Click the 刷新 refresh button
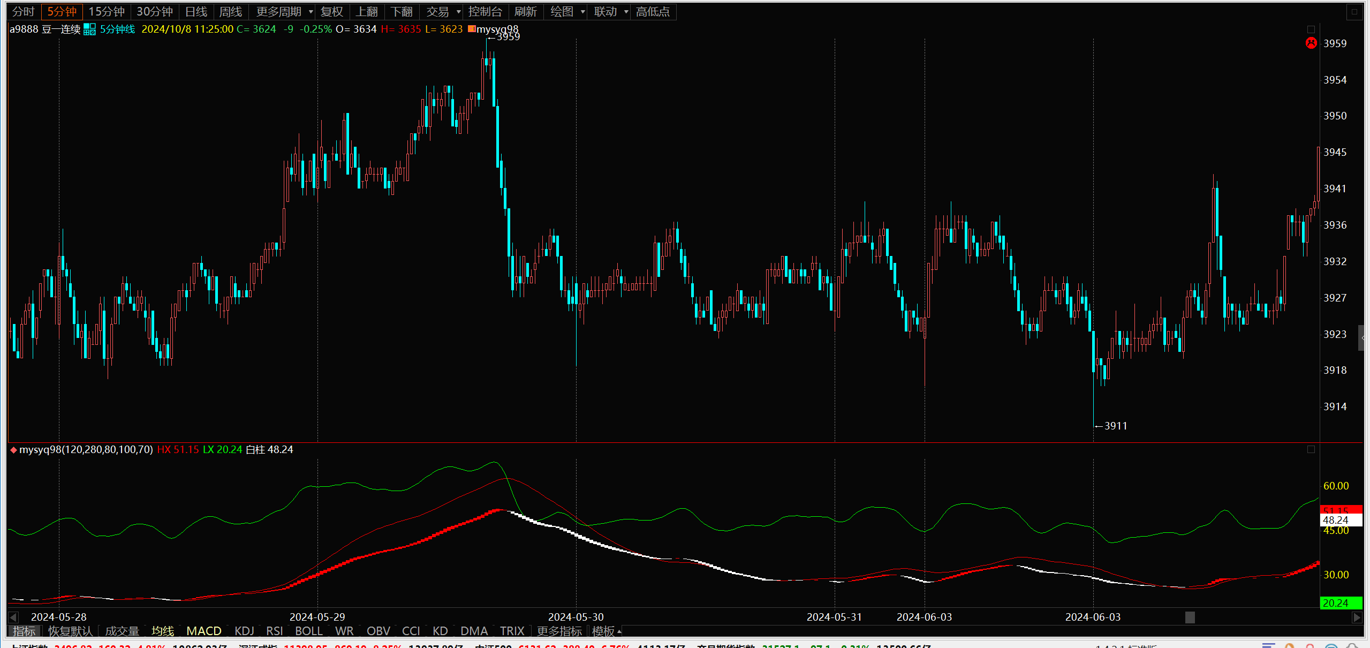The image size is (1370, 648). (525, 12)
